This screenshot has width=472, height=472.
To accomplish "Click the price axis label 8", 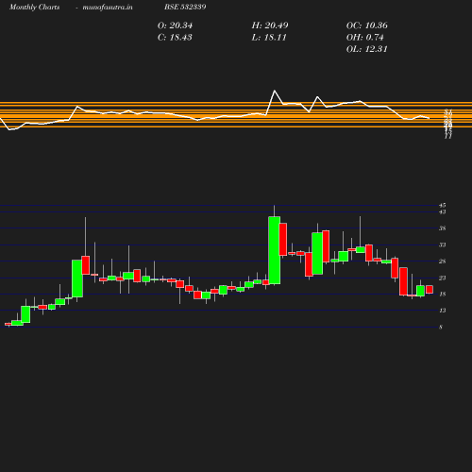I will pyautogui.click(x=441, y=328).
